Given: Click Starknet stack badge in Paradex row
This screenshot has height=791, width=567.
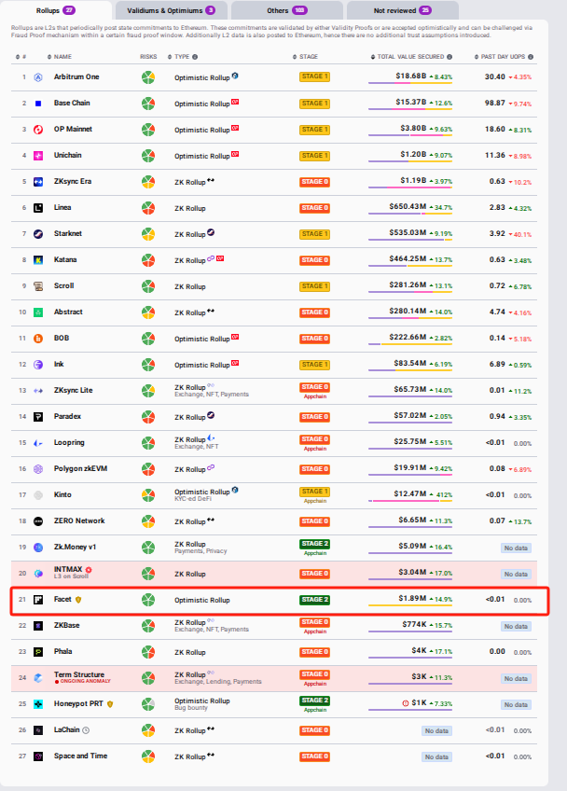Looking at the screenshot, I should tap(211, 415).
